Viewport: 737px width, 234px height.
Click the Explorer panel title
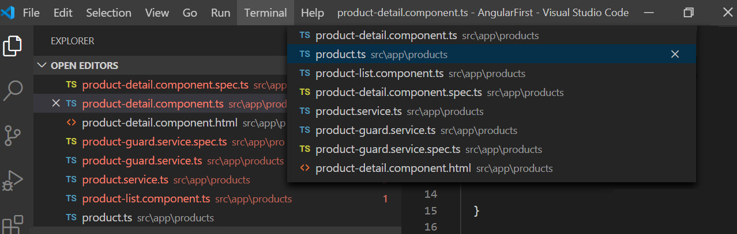coord(73,41)
